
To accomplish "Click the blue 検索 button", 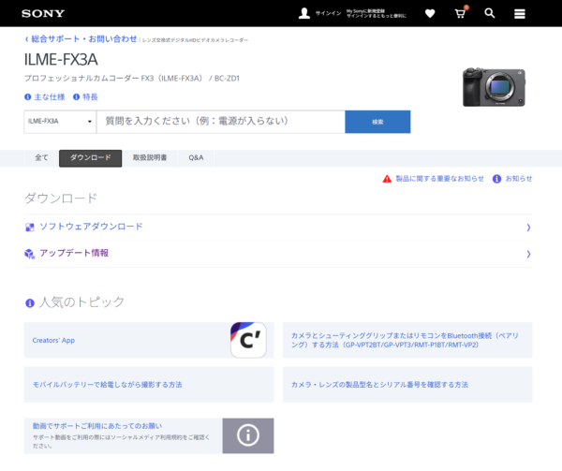I will [377, 122].
